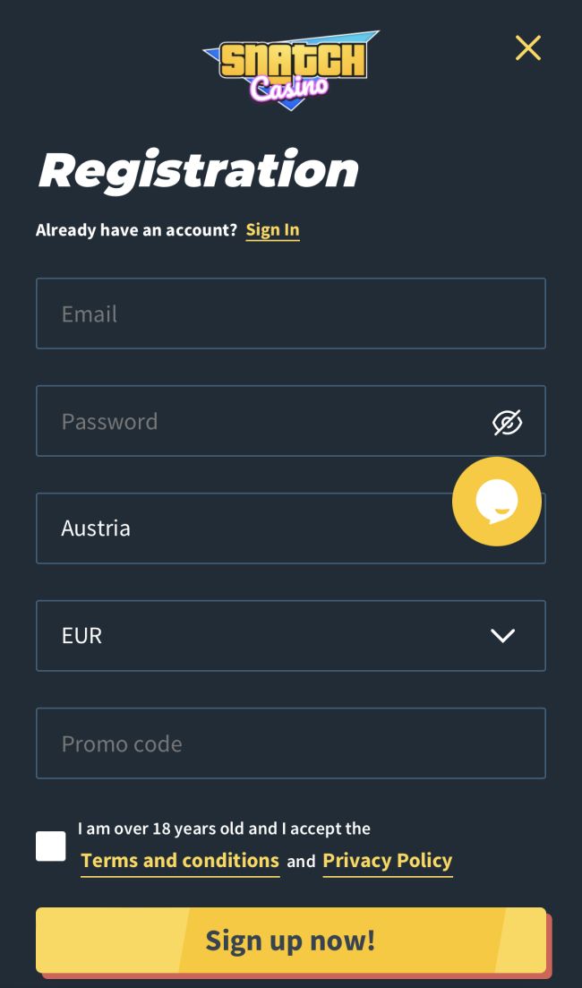Tick the over 18 years old checkbox
Viewport: 582px width, 988px height.
[51, 846]
